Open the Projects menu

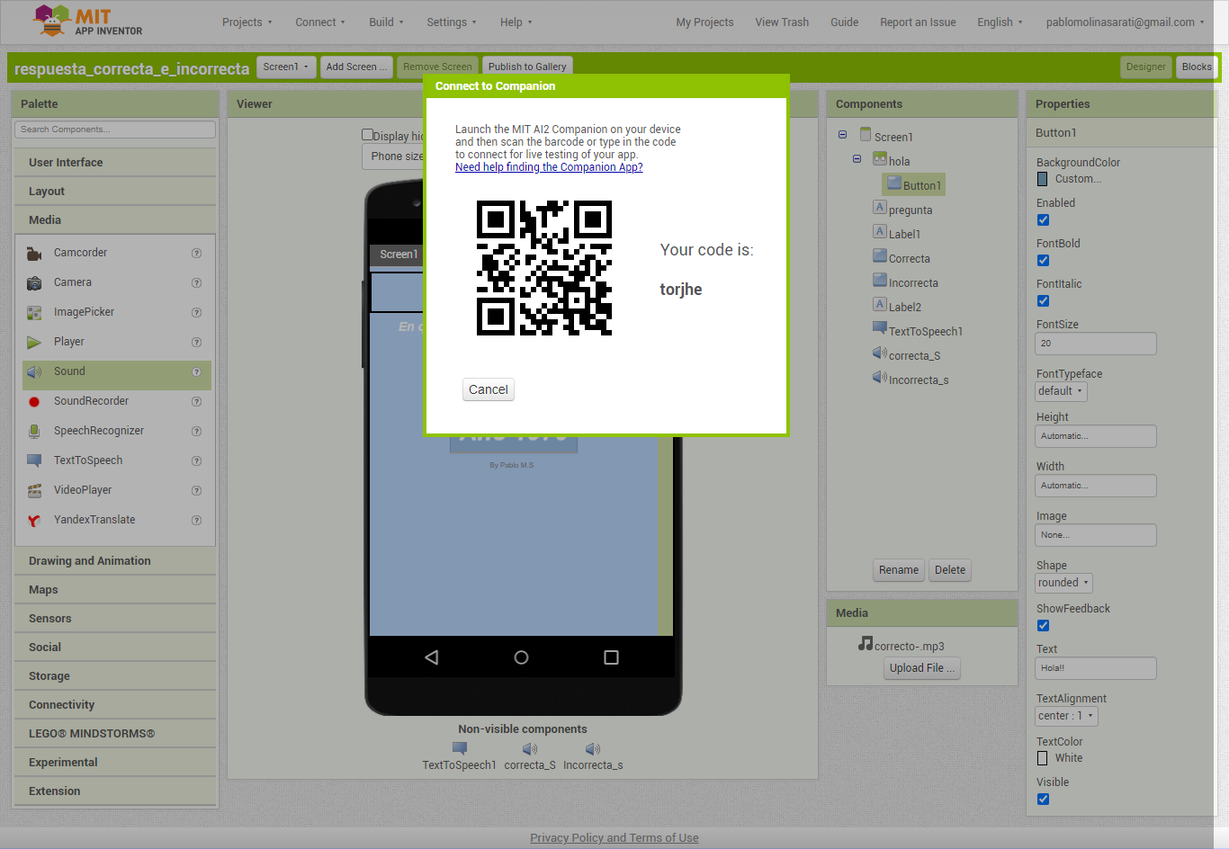pyautogui.click(x=247, y=22)
